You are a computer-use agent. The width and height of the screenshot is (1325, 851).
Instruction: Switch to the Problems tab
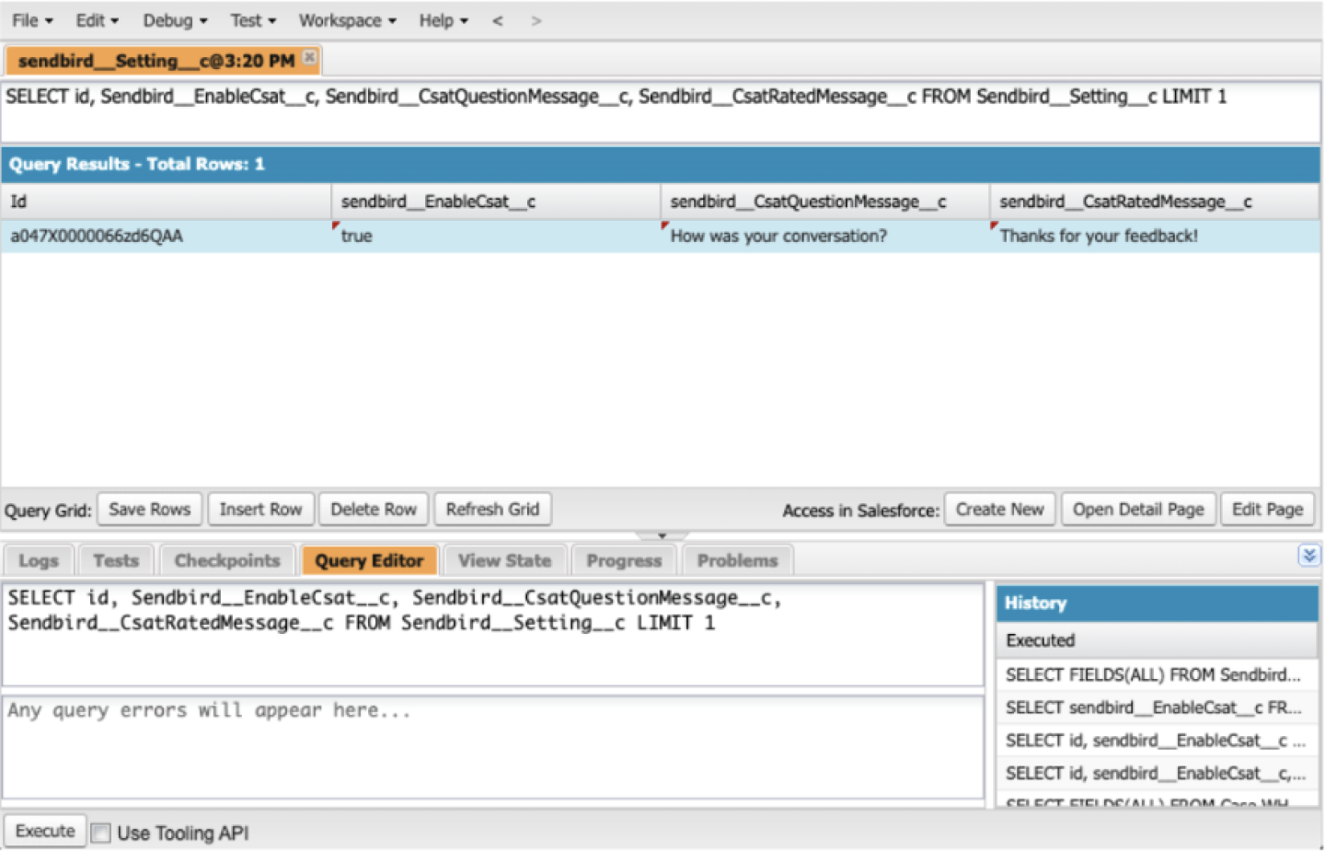[x=737, y=560]
